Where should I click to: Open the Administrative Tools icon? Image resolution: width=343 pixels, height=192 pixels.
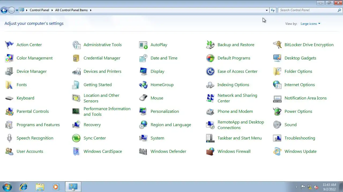[76, 45]
